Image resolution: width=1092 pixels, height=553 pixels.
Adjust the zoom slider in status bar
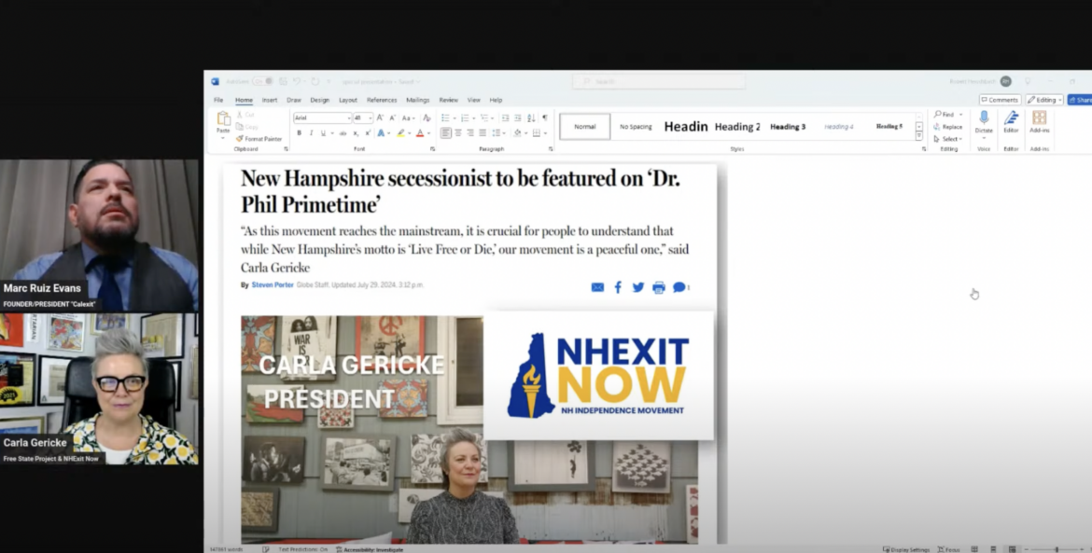(1055, 549)
